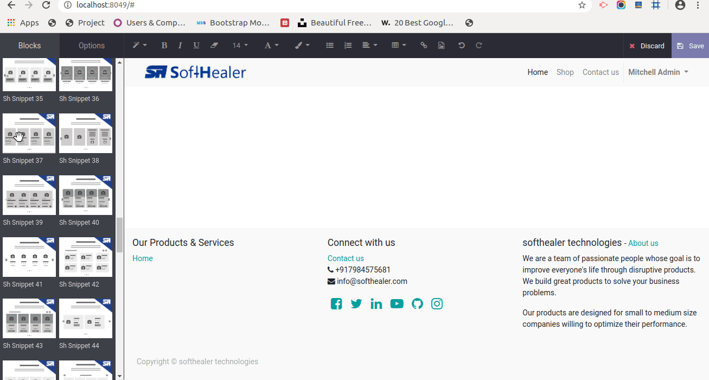Click the redo icon in editor toolbar
This screenshot has width=709, height=380.
(479, 46)
